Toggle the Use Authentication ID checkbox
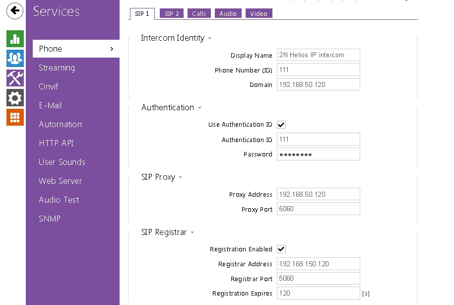This screenshot has width=454, height=305. (x=281, y=125)
